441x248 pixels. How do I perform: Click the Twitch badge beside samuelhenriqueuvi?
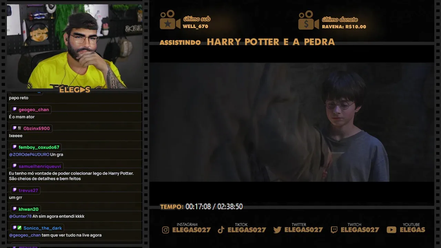coord(14,166)
